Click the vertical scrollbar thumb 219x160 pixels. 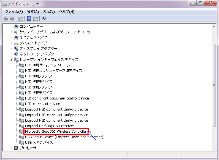point(214,85)
